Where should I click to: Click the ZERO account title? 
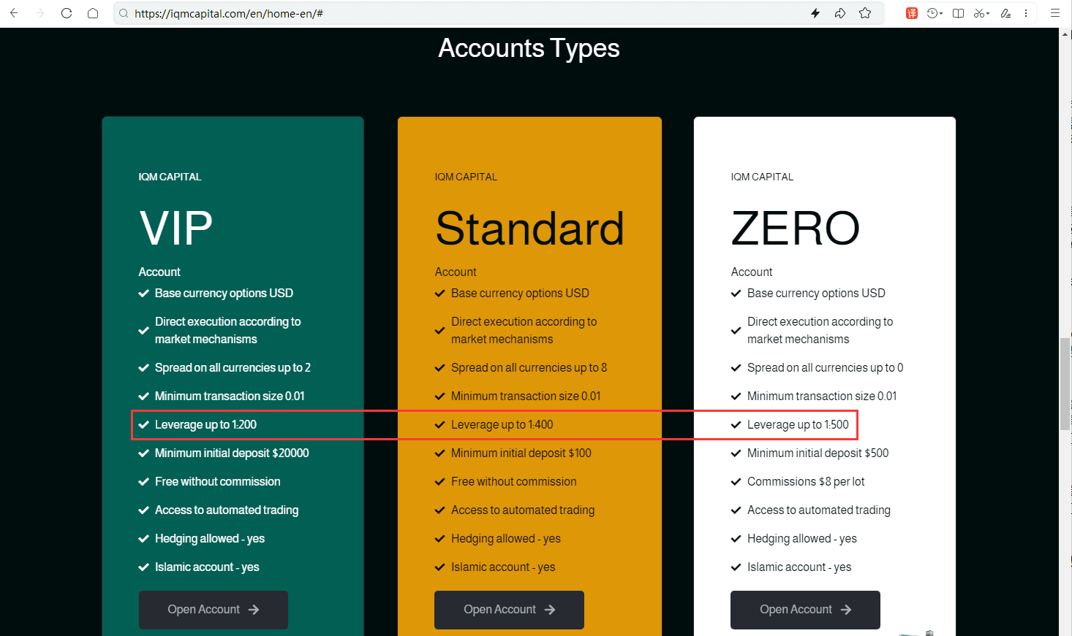coord(796,228)
